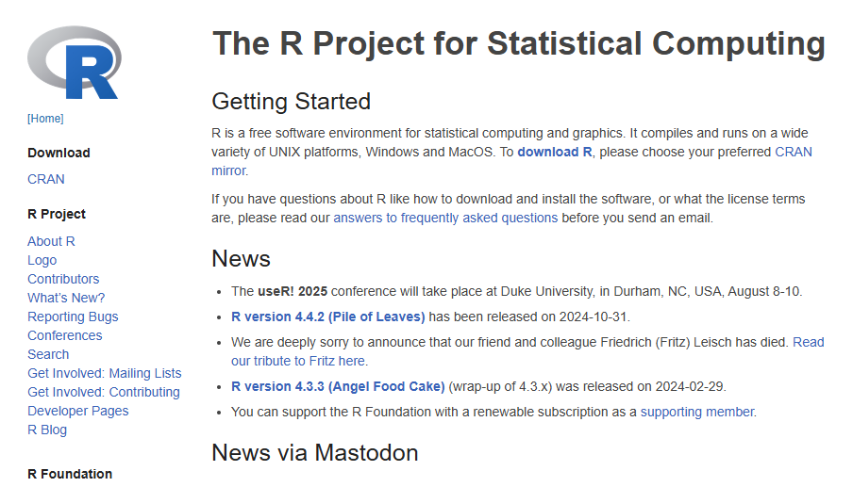853x487 pixels.
Task: Go to CRAN download page
Action: tap(46, 179)
